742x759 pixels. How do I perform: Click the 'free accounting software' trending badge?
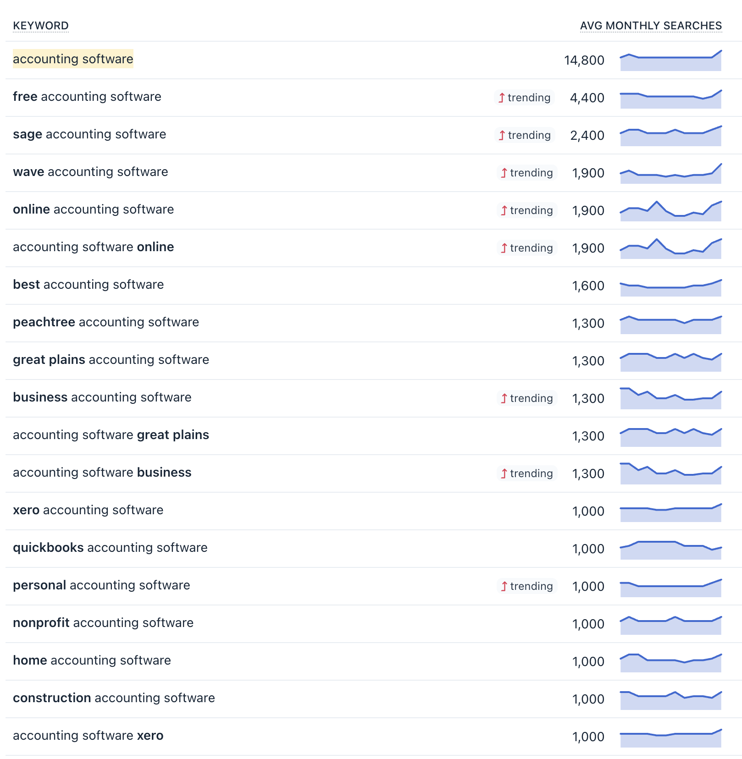(x=525, y=98)
